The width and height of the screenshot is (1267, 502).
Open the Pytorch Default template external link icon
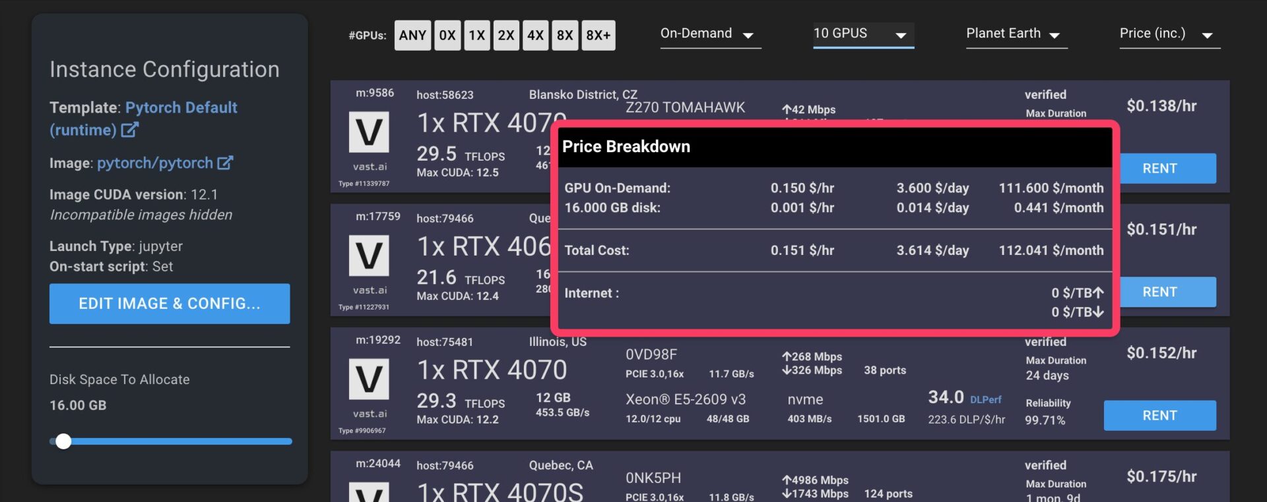(x=129, y=130)
